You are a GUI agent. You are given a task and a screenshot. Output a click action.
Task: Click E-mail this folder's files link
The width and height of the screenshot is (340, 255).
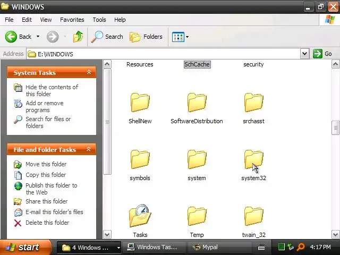[54, 212]
